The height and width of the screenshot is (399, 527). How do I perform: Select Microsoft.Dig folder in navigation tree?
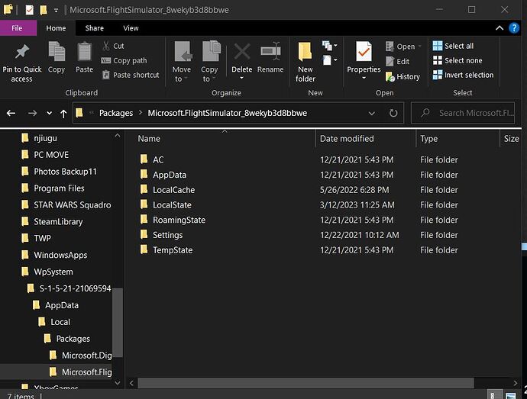tap(87, 356)
